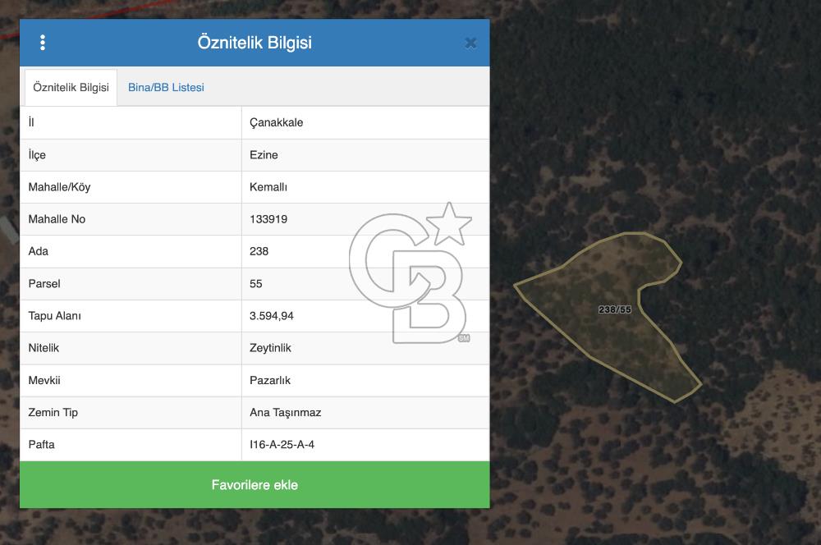This screenshot has height=545, width=821.
Task: Select the Ada value 238
Action: coord(259,251)
